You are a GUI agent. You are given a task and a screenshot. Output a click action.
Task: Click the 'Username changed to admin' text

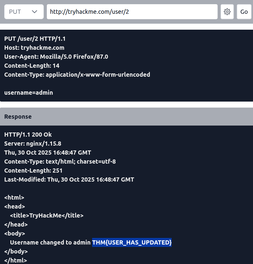(x=50, y=242)
